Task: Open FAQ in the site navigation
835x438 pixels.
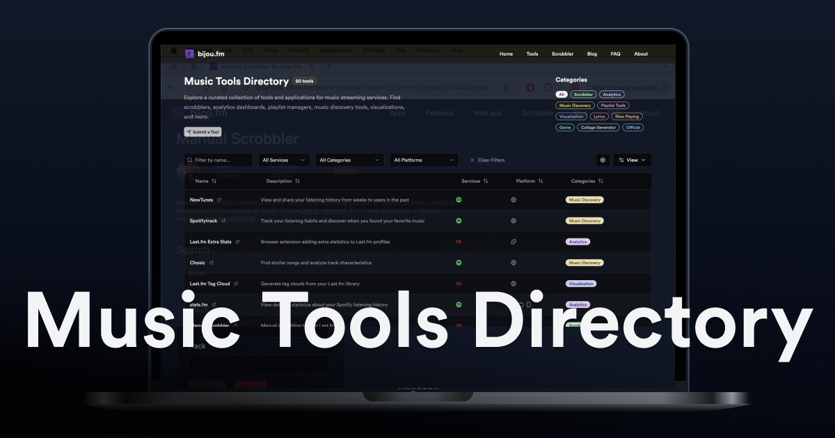Action: pyautogui.click(x=616, y=54)
